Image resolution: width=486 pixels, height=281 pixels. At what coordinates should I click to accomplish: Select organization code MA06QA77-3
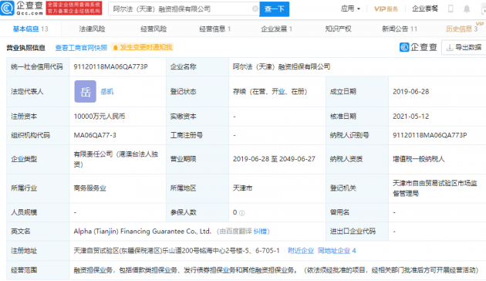pyautogui.click(x=95, y=135)
